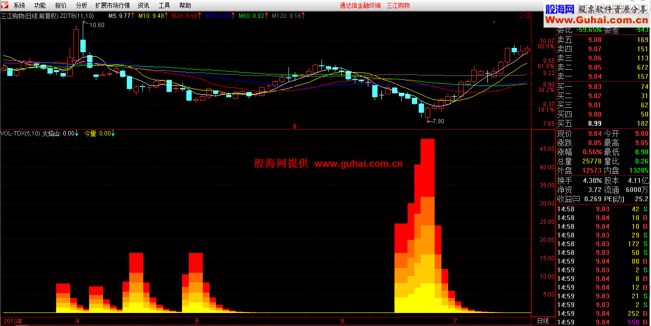This screenshot has width=651, height=326.
Task: Click the red application logo icon
Action: point(5,5)
